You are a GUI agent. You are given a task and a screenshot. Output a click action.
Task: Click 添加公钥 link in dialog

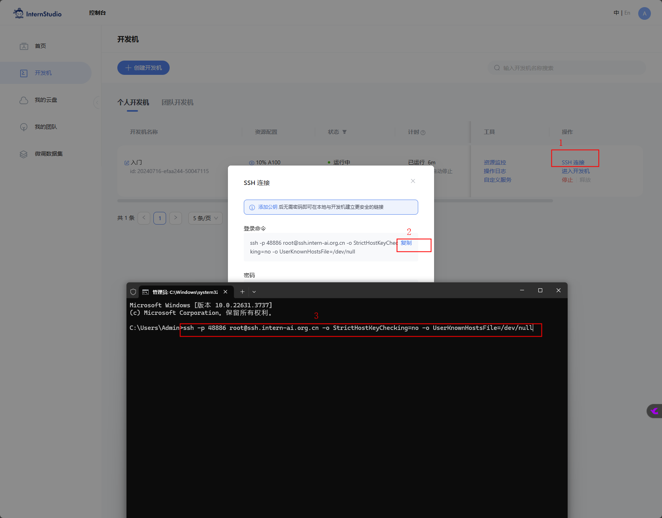click(268, 207)
